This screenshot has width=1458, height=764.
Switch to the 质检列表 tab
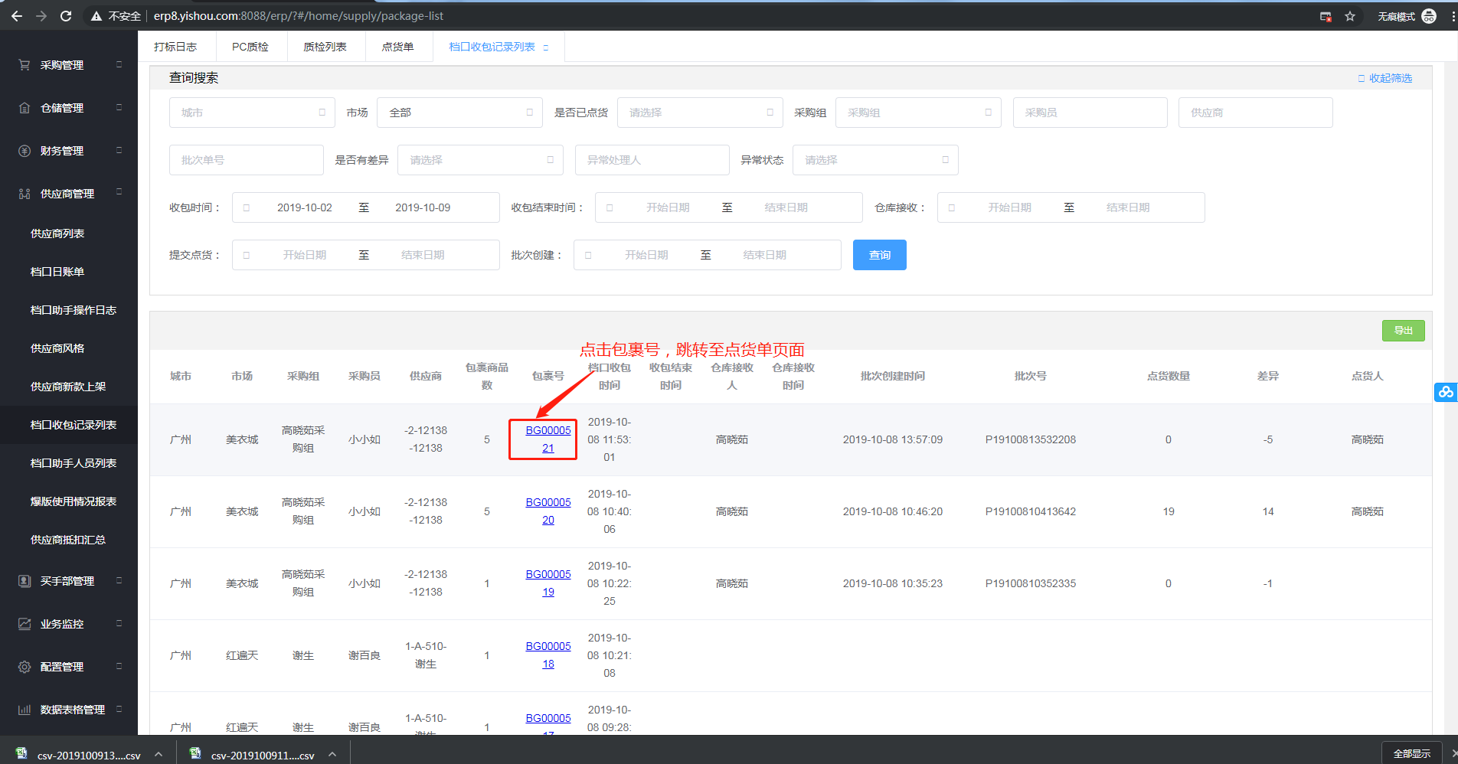pos(325,47)
